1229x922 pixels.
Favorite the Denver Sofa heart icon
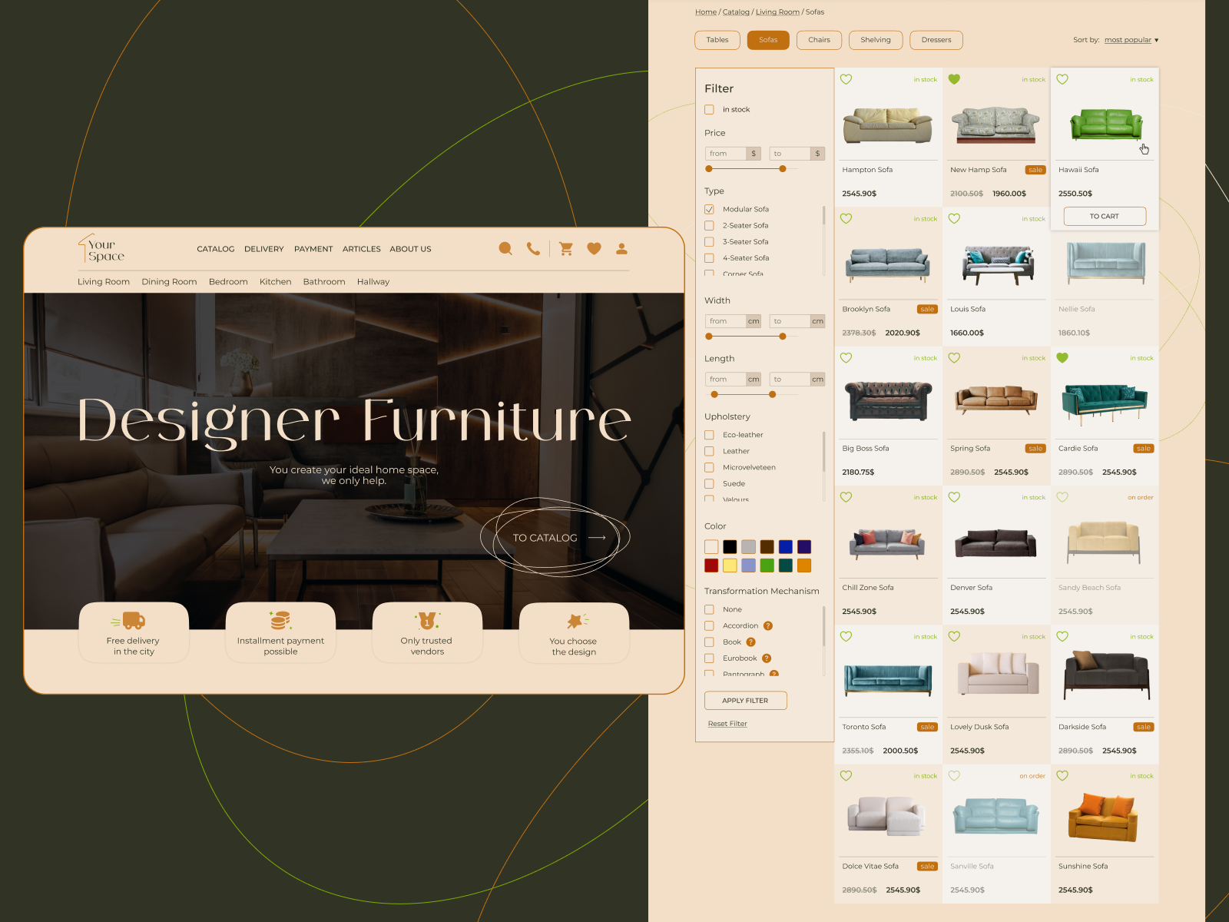coord(954,497)
